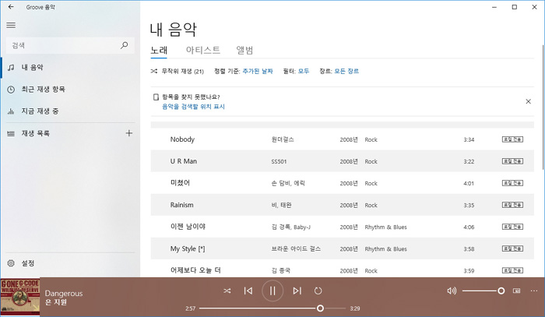Click the local-file badge on 이젠 남이야 row
The width and height of the screenshot is (545, 317).
(x=512, y=227)
